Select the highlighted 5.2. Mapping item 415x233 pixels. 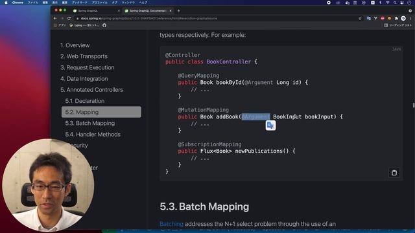tap(101, 112)
